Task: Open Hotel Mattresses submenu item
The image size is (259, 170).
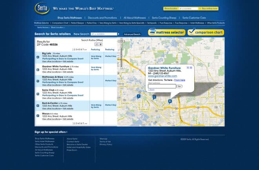Action: (x=197, y=23)
